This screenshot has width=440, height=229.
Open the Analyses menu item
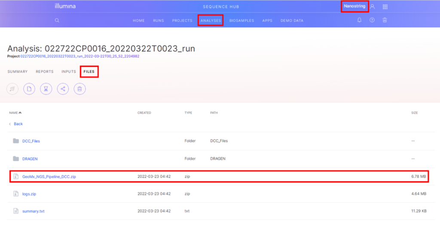pyautogui.click(x=210, y=21)
